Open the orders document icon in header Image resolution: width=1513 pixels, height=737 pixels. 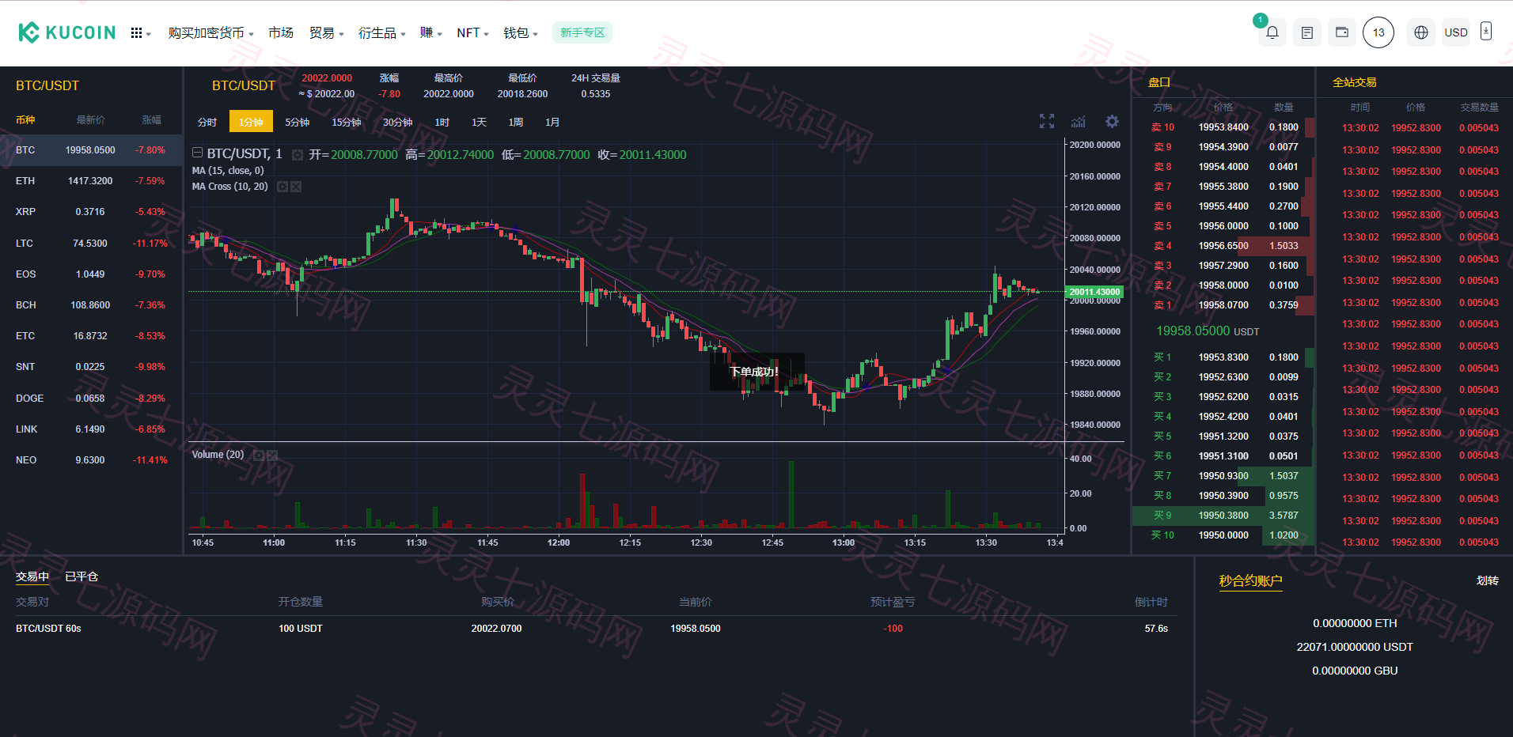1307,32
